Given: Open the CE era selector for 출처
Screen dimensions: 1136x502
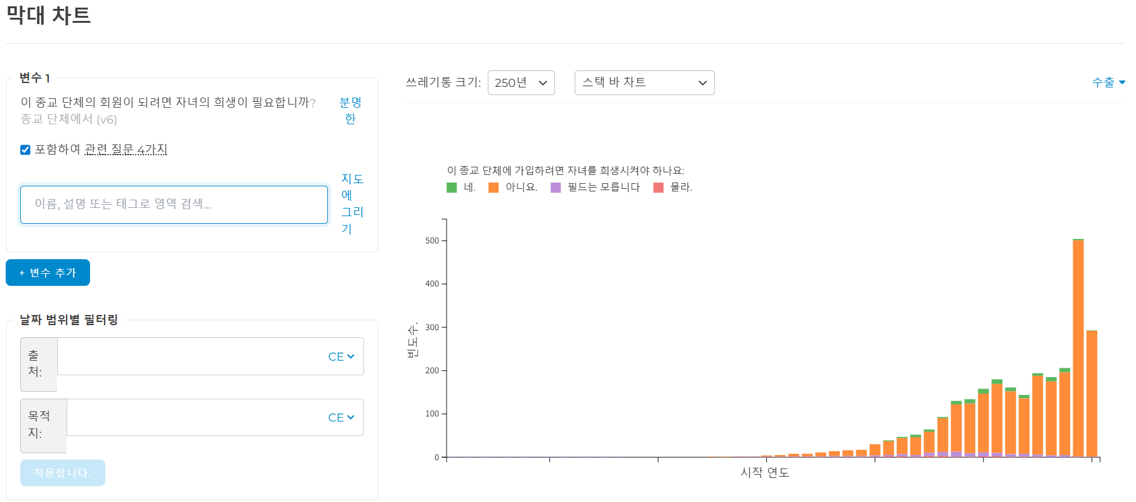Looking at the screenshot, I should [341, 357].
